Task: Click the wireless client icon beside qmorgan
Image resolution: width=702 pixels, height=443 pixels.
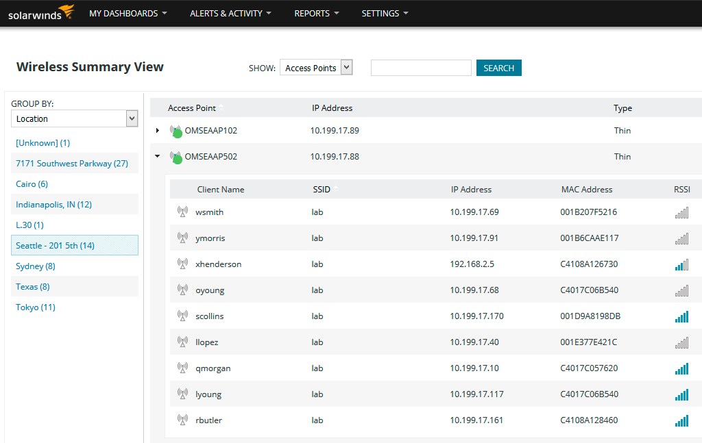Action: (x=182, y=368)
